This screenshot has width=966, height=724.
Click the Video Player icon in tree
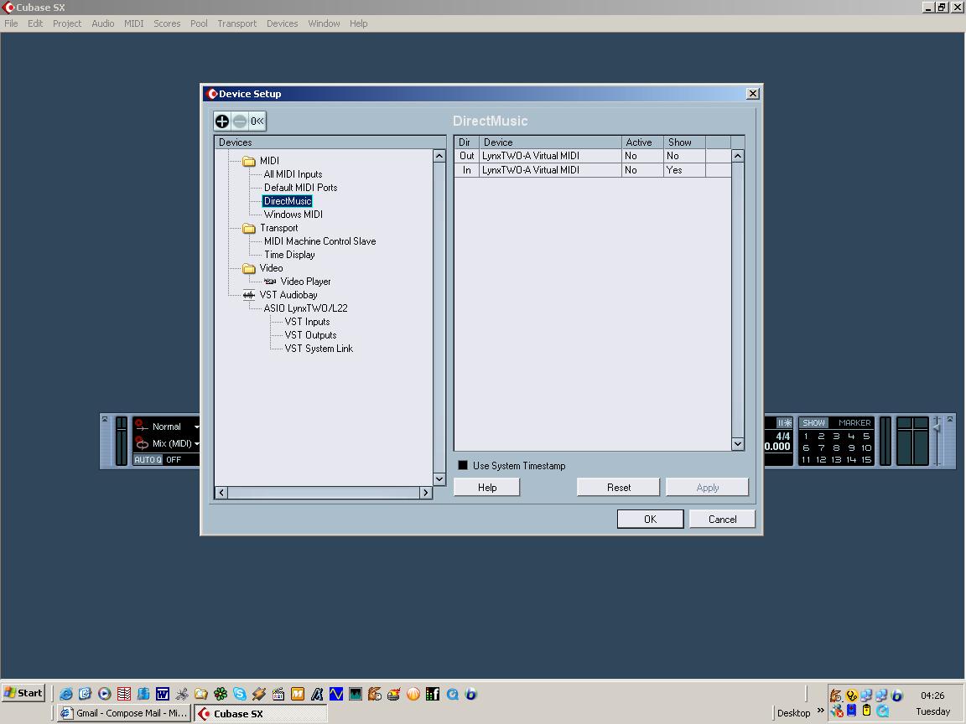click(270, 282)
